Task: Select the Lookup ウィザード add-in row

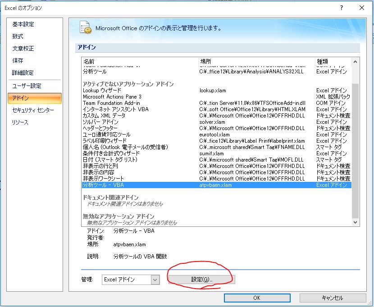Action: point(102,90)
